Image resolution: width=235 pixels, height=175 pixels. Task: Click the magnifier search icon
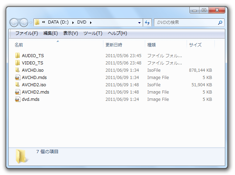tap(220, 23)
